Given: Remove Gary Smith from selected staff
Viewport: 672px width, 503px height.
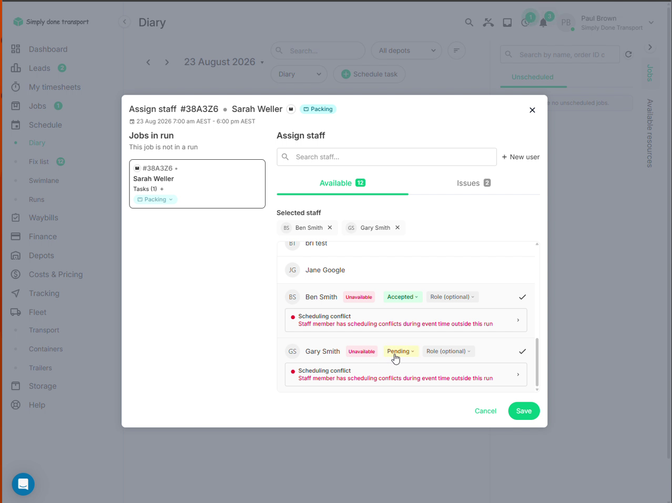Looking at the screenshot, I should (398, 228).
